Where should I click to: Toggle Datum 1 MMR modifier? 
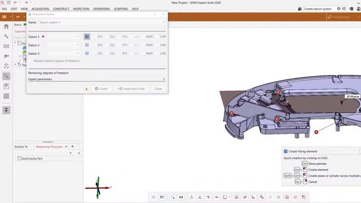(x=149, y=37)
